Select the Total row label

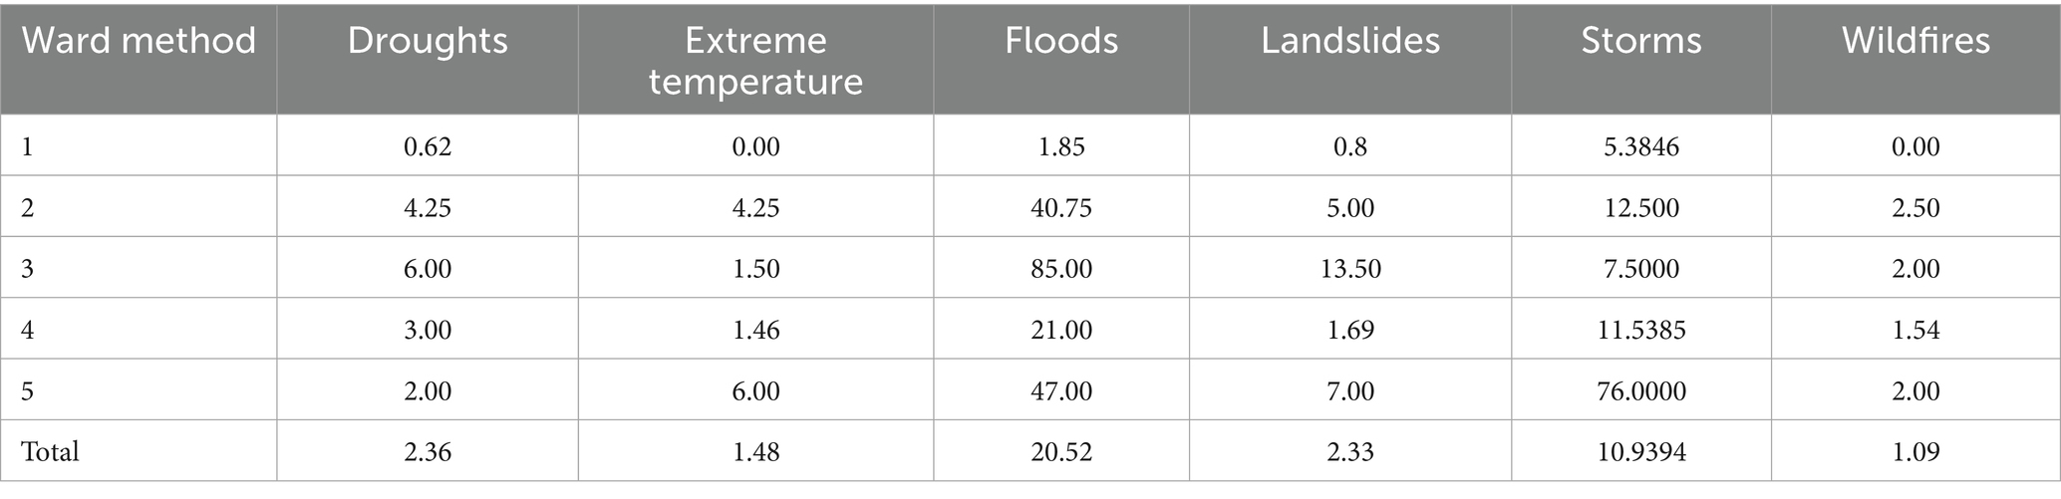coord(51,452)
